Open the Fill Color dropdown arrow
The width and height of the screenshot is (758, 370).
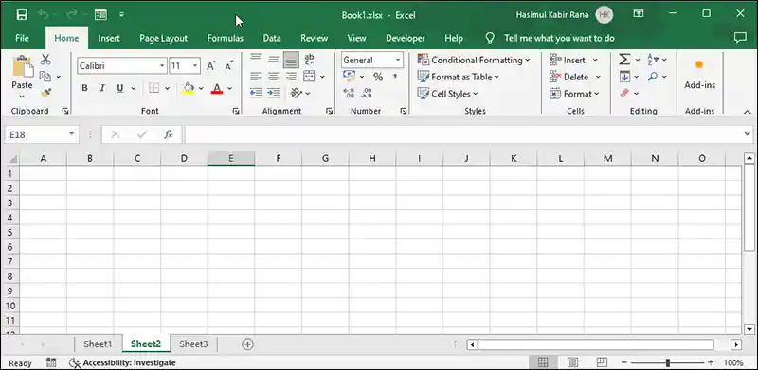[201, 88]
